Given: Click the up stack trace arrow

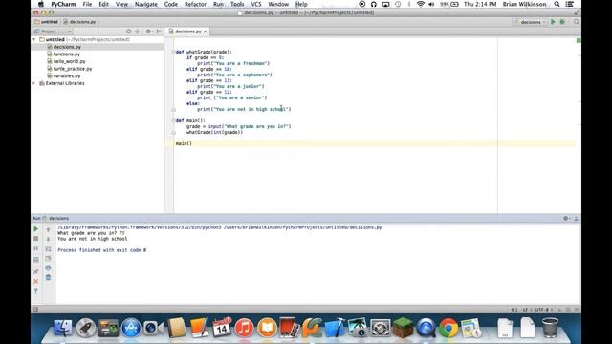Looking at the screenshot, I should pyautogui.click(x=48, y=229).
